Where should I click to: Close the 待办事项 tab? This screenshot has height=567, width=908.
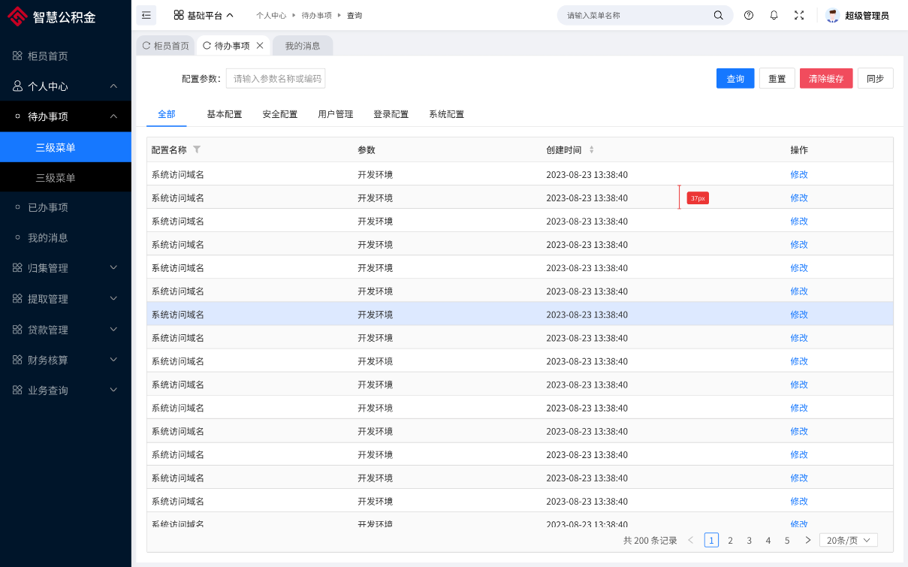[x=260, y=46]
